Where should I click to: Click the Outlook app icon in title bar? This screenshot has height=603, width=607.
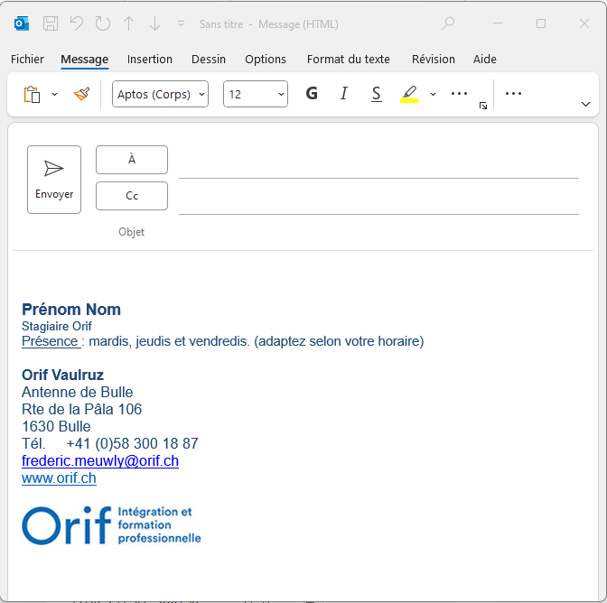(22, 24)
